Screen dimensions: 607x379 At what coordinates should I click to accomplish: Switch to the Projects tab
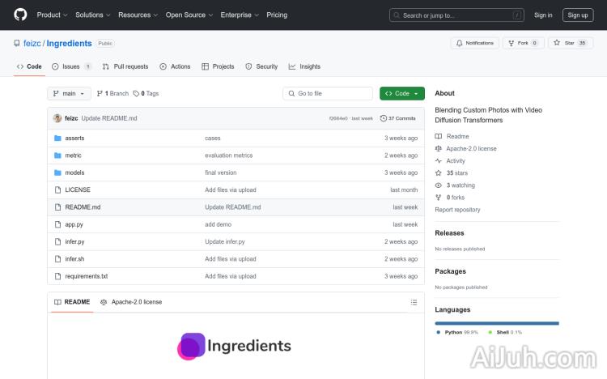pos(218,66)
